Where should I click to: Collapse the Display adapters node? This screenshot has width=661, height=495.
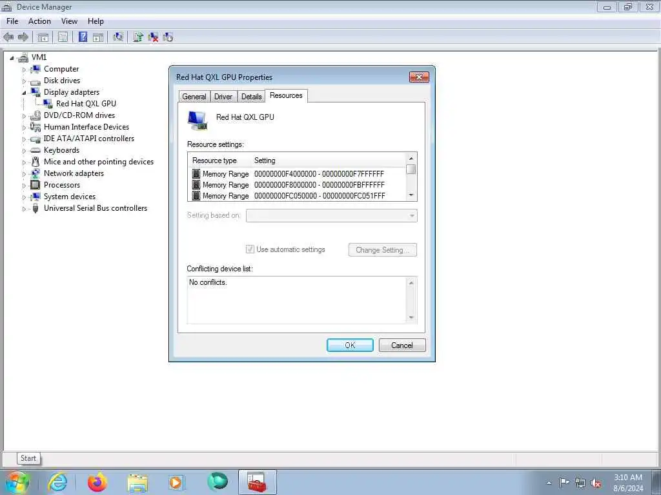tap(24, 93)
